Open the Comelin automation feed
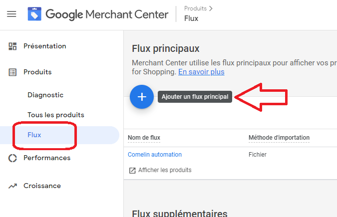 point(155,155)
